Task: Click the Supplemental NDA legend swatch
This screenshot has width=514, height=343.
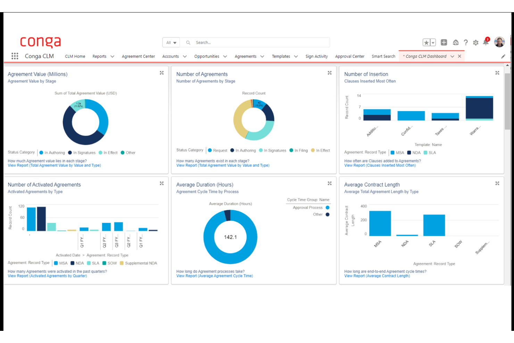Action: click(x=122, y=263)
